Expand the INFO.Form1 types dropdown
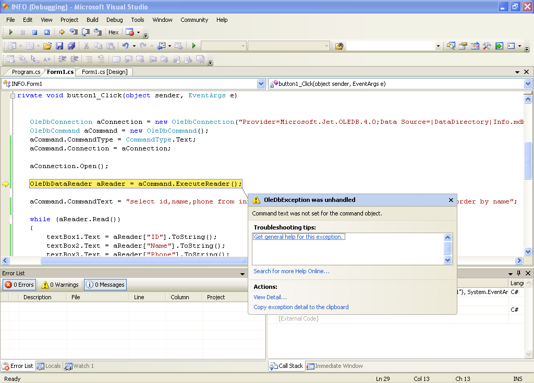 tap(261, 84)
